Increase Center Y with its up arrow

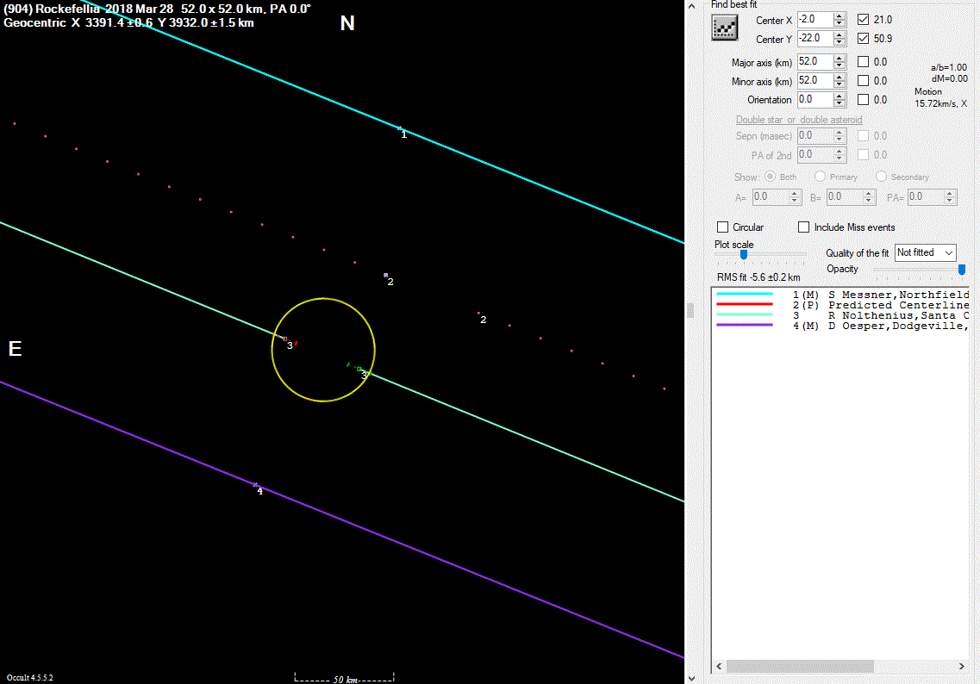coord(840,34)
